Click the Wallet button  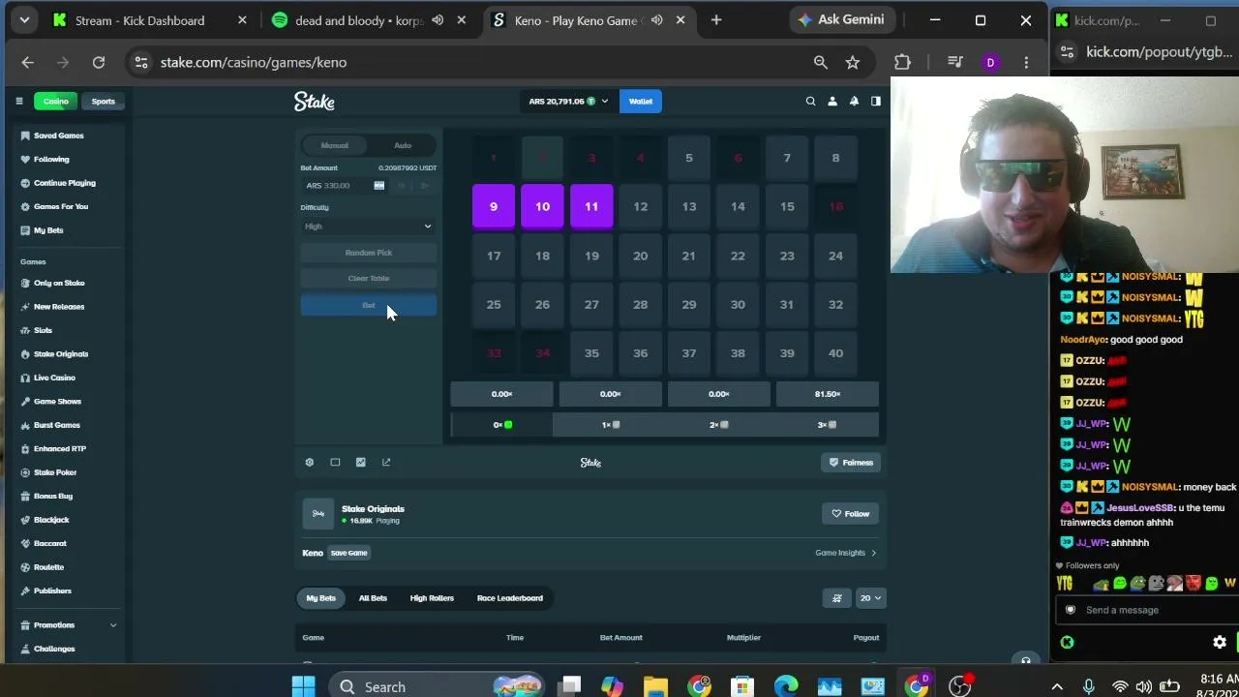pyautogui.click(x=641, y=101)
